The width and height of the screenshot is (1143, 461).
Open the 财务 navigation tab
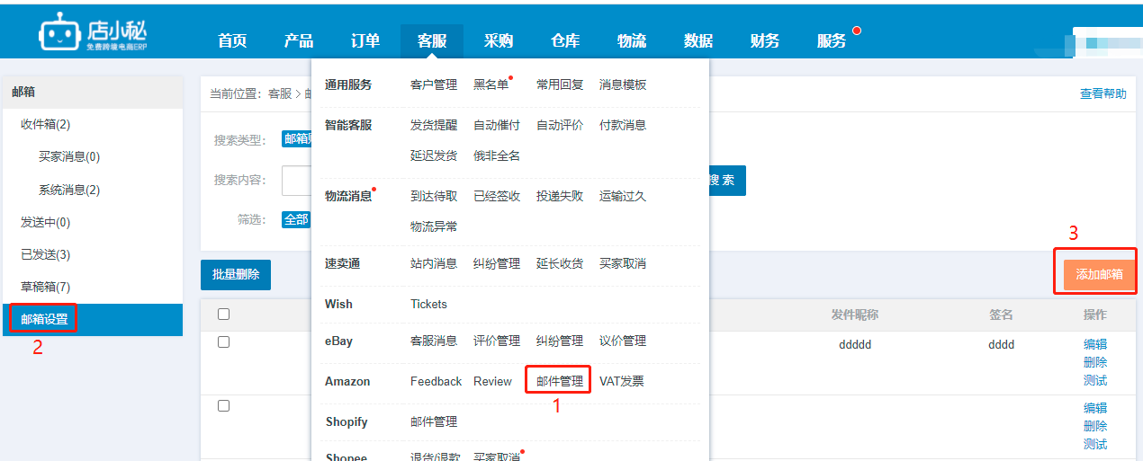tap(765, 40)
